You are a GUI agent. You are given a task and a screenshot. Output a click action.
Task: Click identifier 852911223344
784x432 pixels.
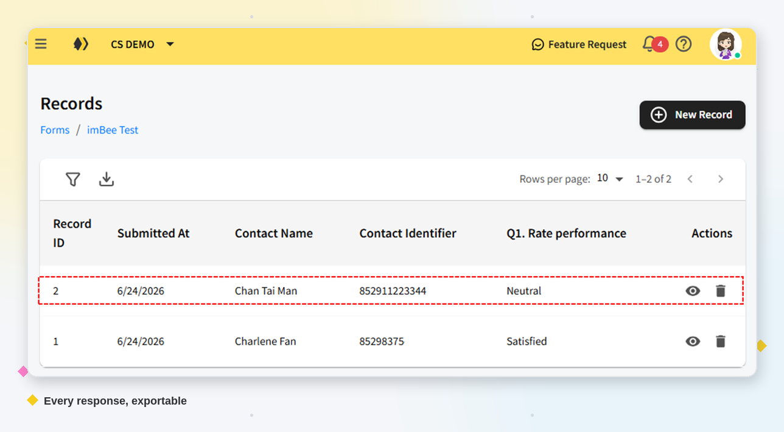(393, 291)
